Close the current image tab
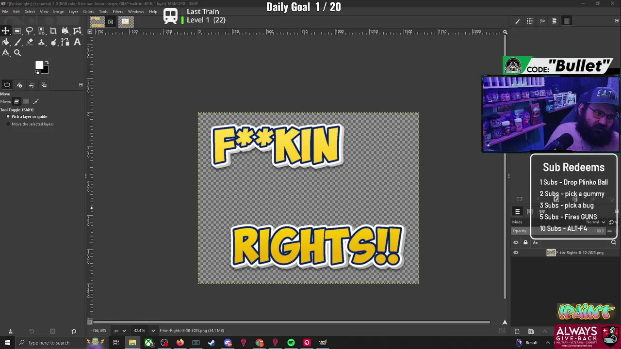The image size is (621, 349). point(111,22)
